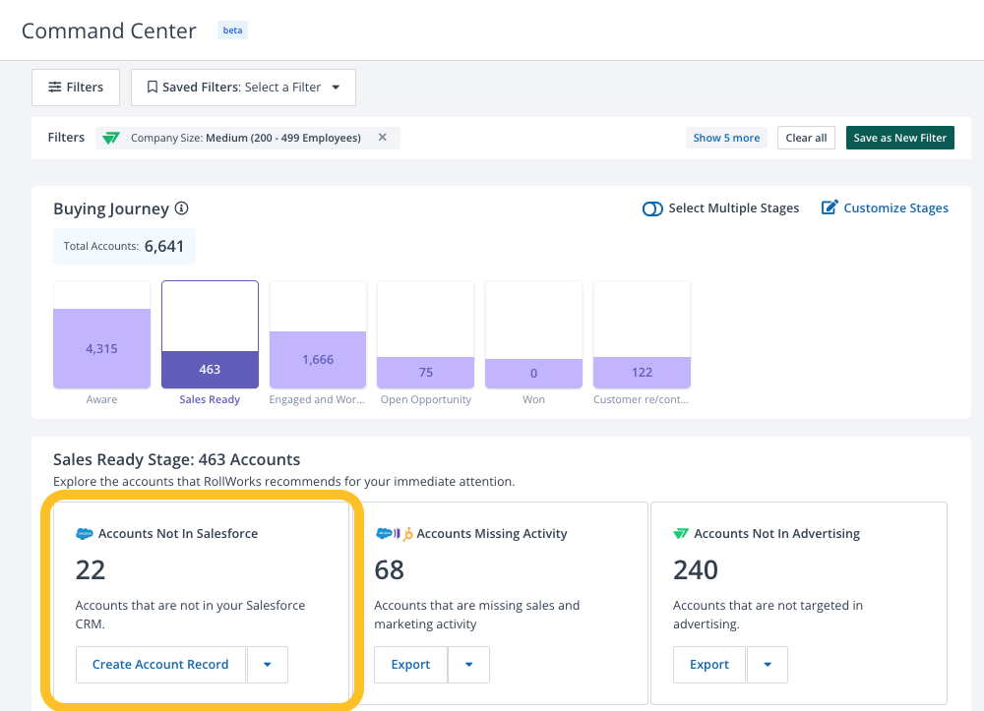Image resolution: width=984 pixels, height=711 pixels.
Task: Click the Command Center page title
Action: point(108,30)
